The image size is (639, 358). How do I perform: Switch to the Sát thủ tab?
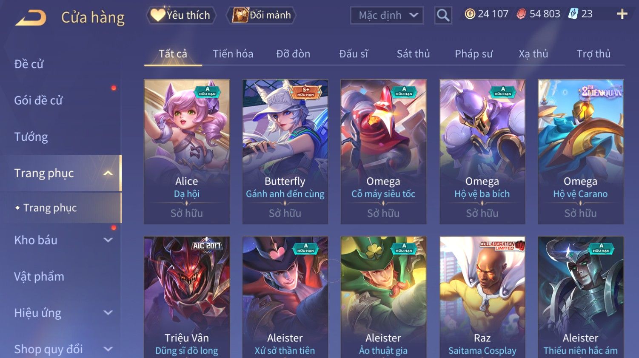click(x=413, y=54)
